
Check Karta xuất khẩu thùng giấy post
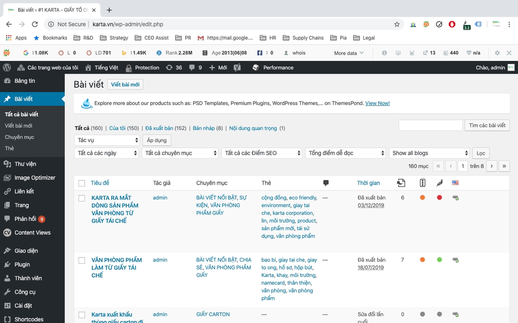pyautogui.click(x=82, y=315)
